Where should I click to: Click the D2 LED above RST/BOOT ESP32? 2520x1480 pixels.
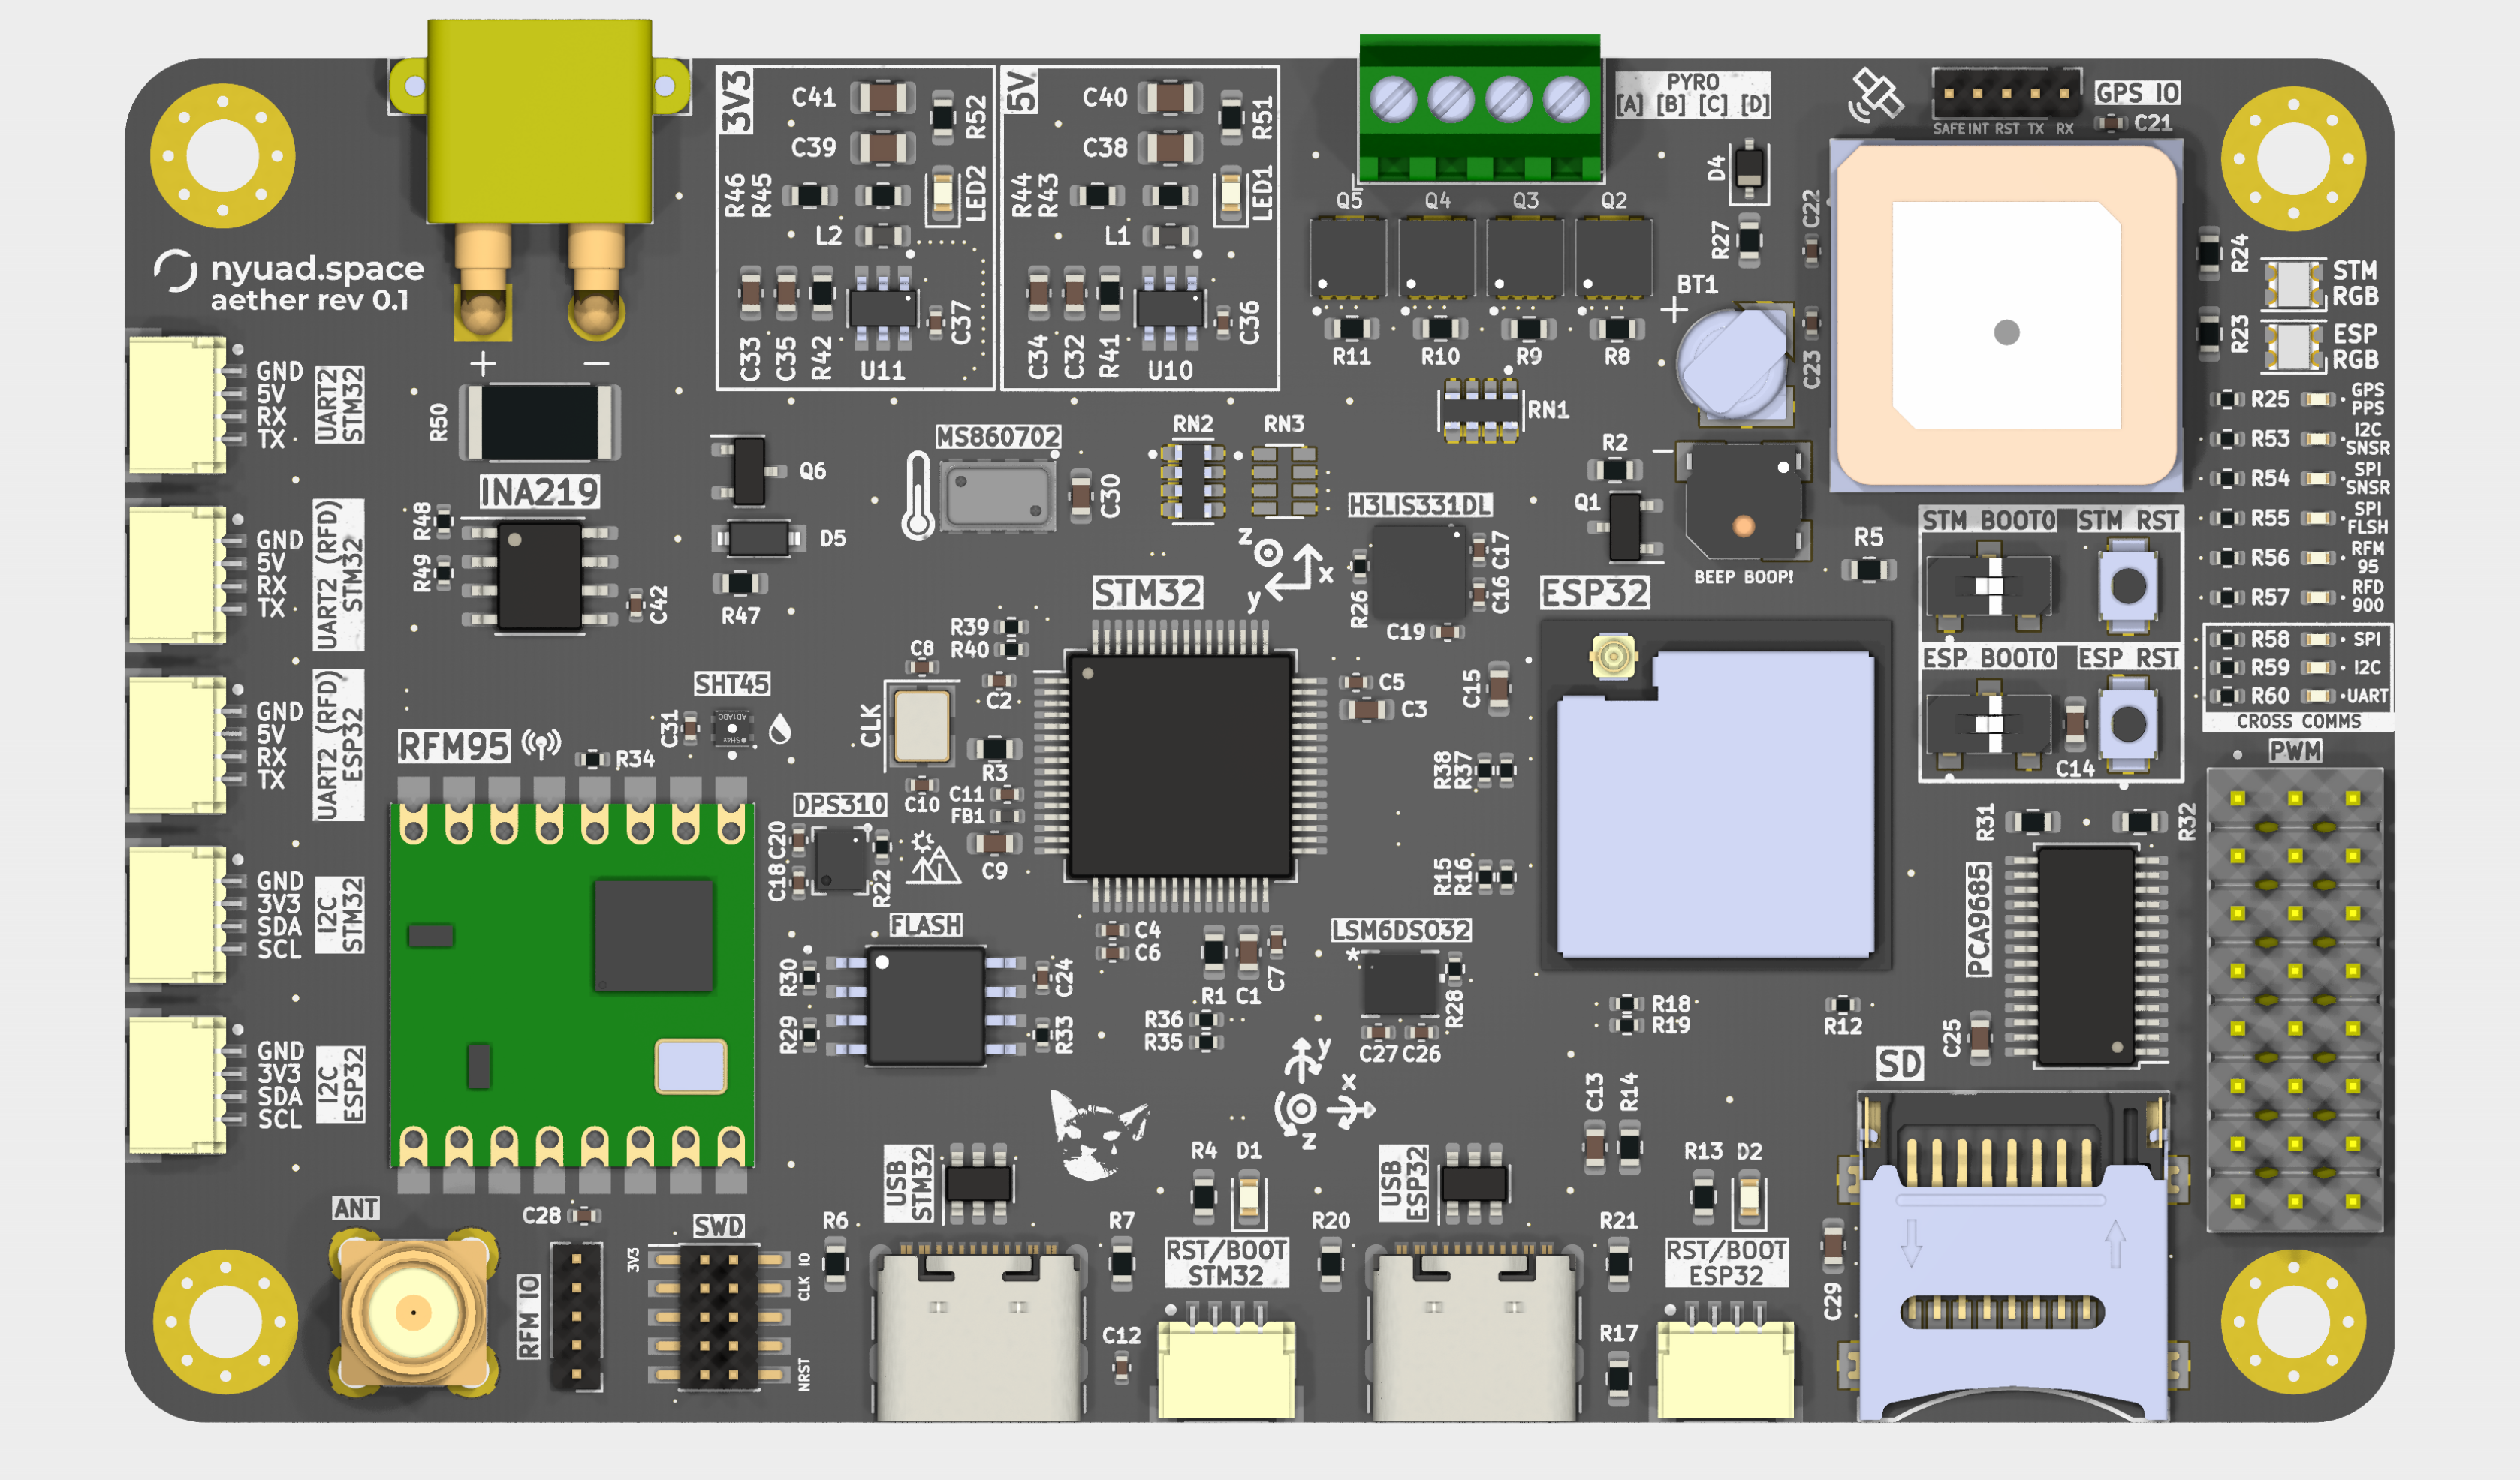(1748, 1196)
